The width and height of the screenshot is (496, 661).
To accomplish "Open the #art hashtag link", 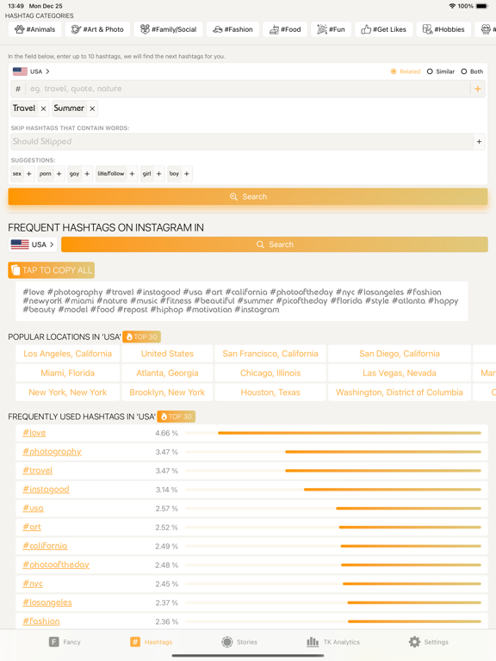I will (32, 528).
